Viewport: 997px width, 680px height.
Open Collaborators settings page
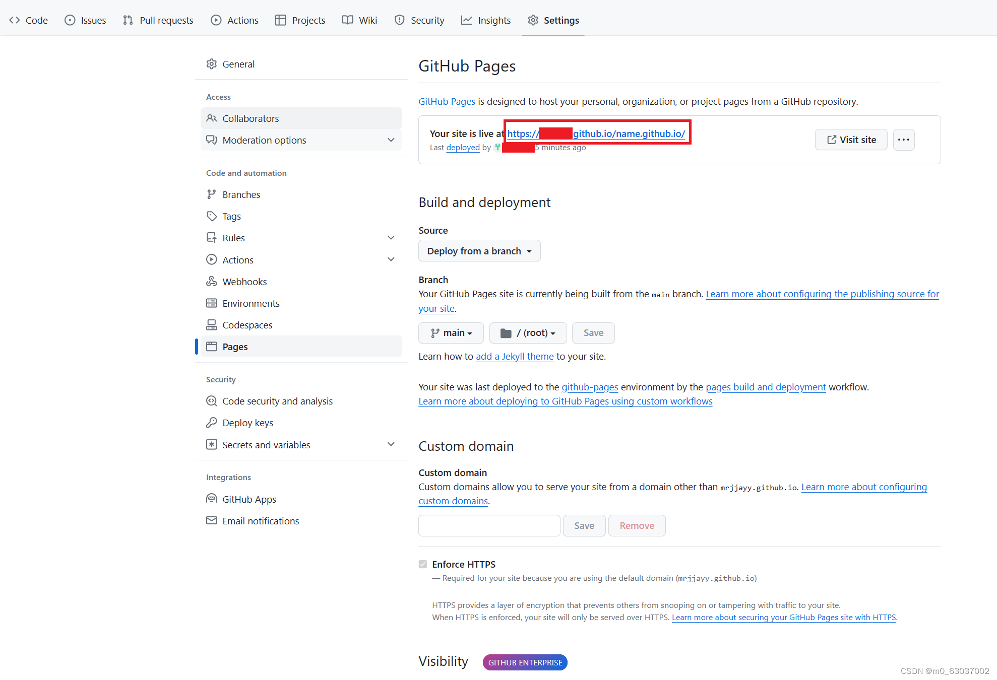[x=301, y=118]
